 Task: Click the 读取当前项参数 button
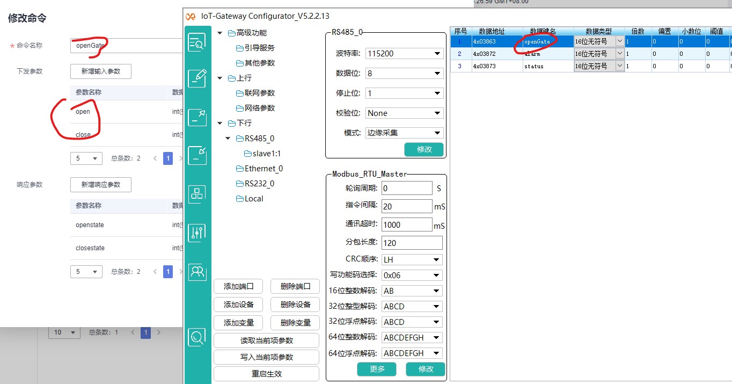267,340
